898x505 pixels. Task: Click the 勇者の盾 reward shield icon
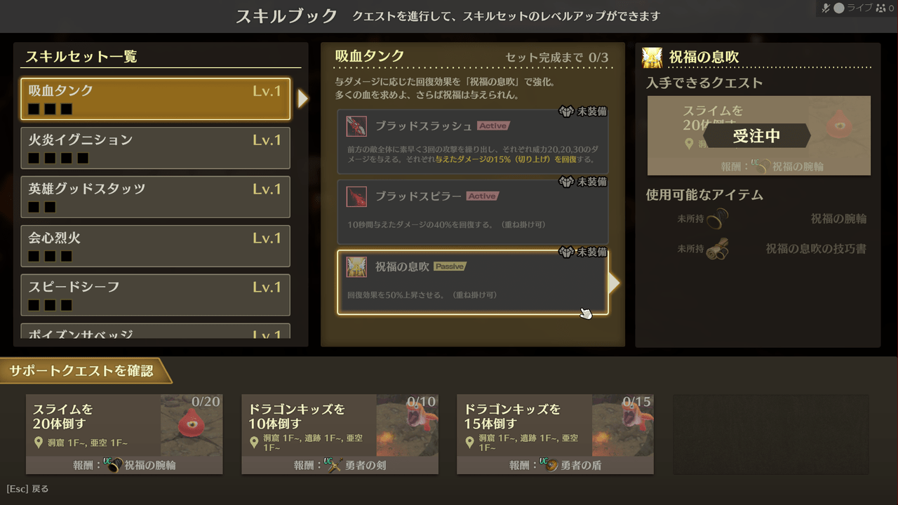[x=551, y=464]
